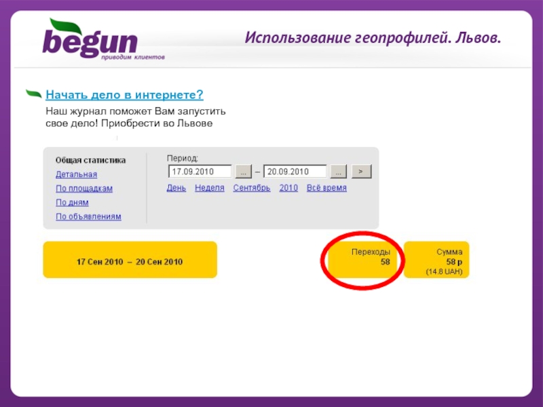This screenshot has height=407, width=543.
Task: Select the ad description text 'Наш журнал поможет'
Action: [x=98, y=111]
